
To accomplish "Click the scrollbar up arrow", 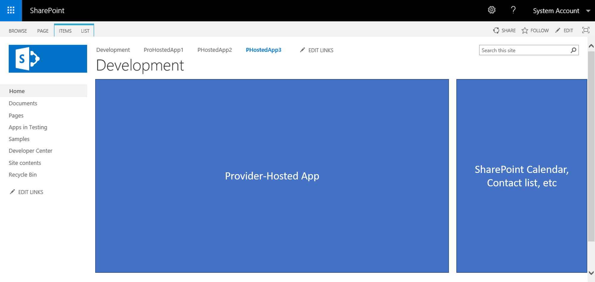I will (x=591, y=46).
